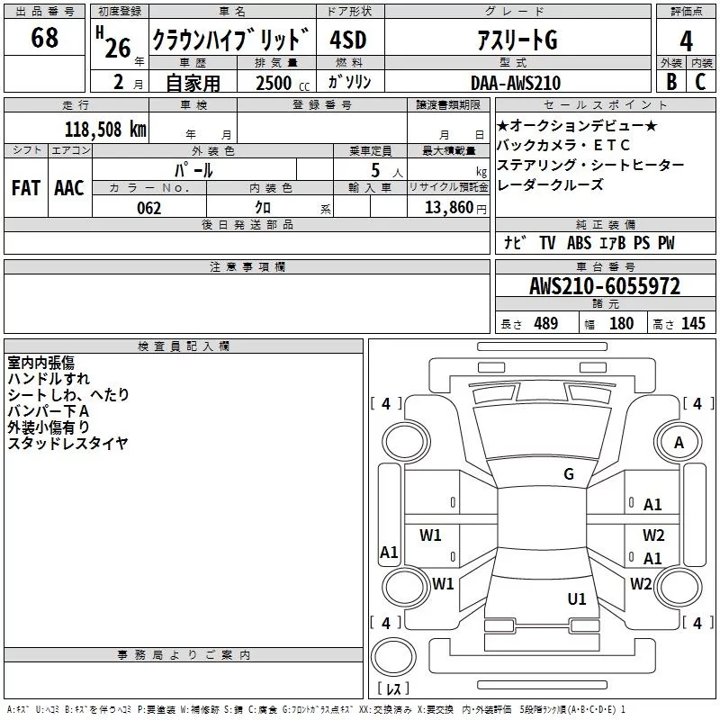The height and width of the screenshot is (720, 720).
Task: Select the 事務局よりご案内 header
Action: (184, 655)
